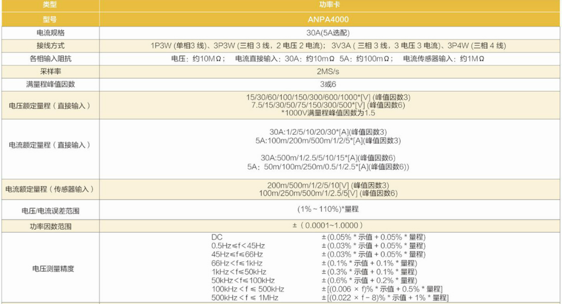Click the accuracy formula in the DC row

[373, 237]
